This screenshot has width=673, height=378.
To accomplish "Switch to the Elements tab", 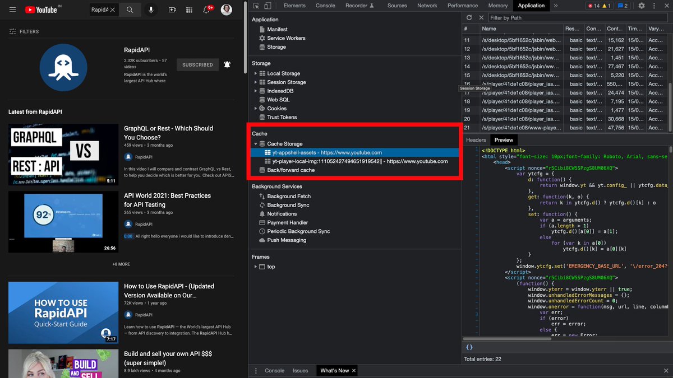I will click(294, 6).
